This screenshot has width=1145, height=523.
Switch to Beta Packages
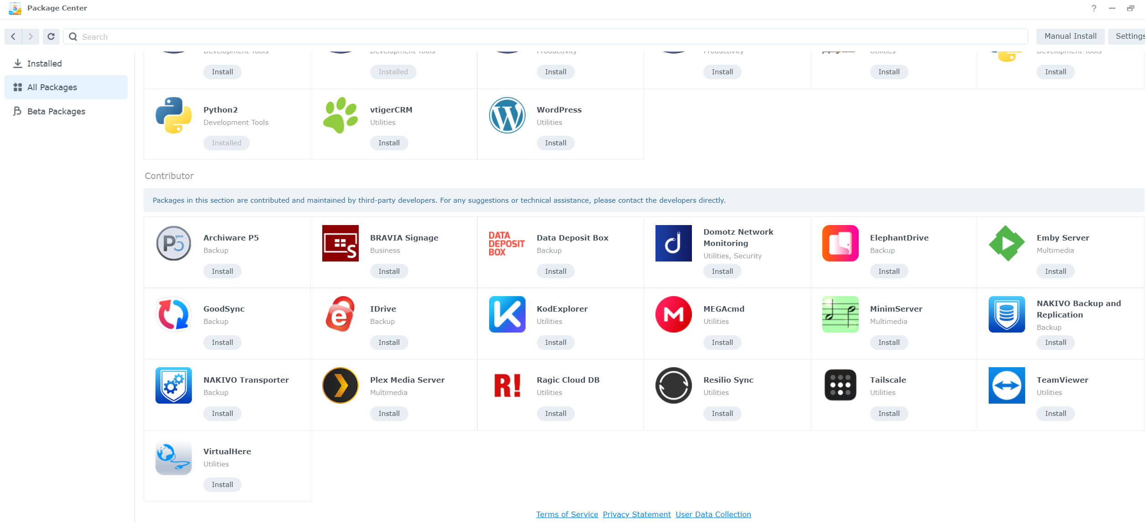(66, 111)
